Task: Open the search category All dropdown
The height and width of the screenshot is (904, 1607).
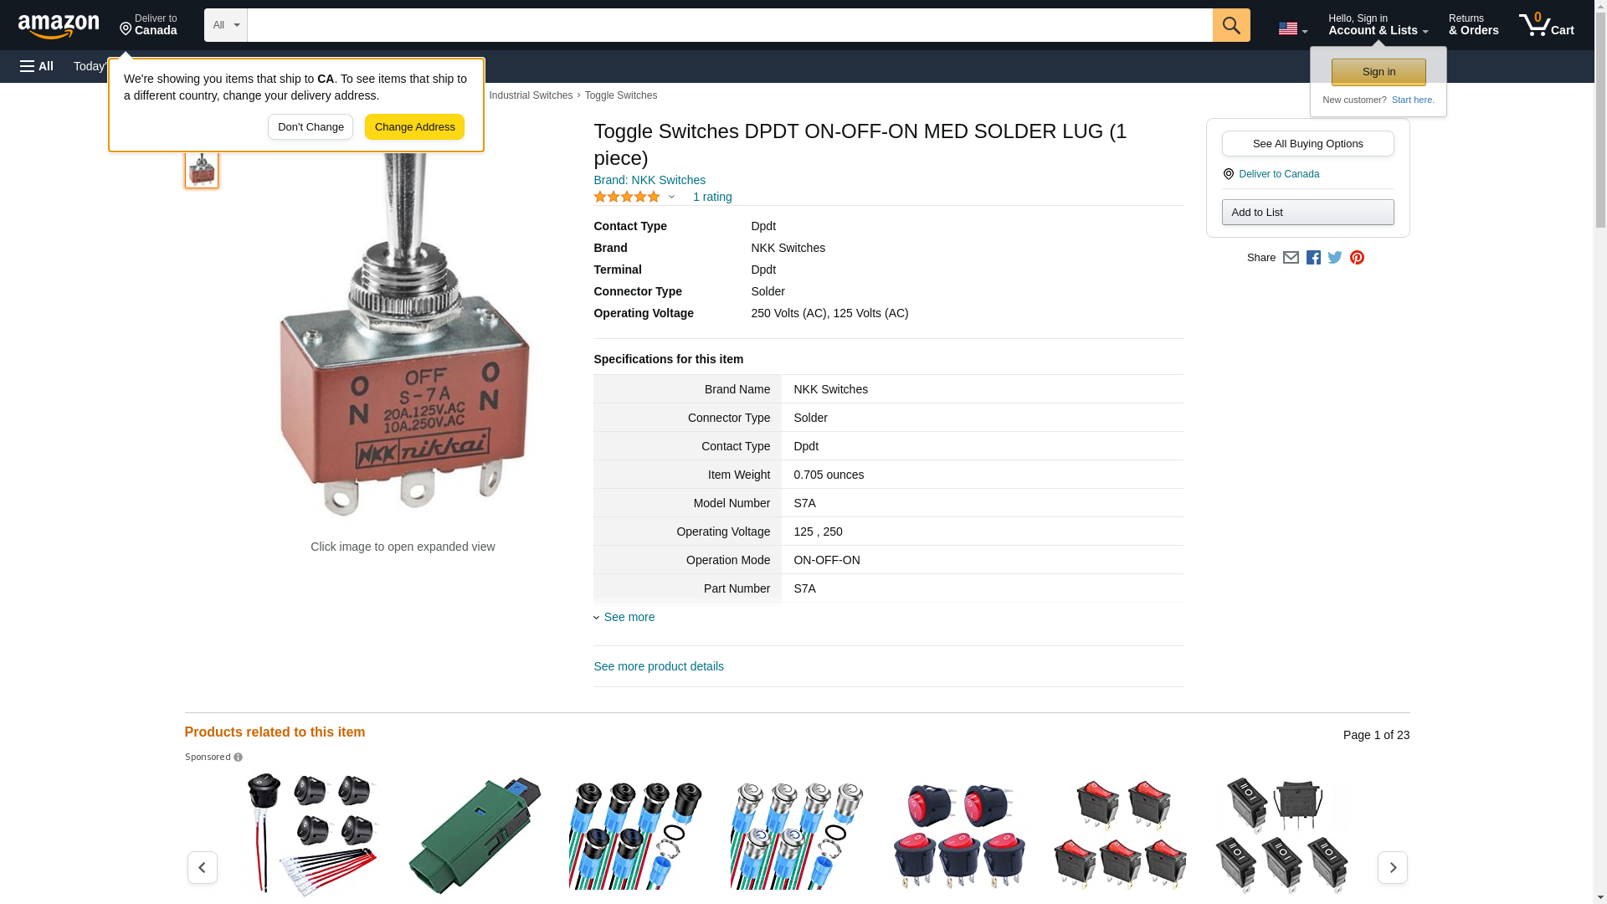Action: click(226, 25)
